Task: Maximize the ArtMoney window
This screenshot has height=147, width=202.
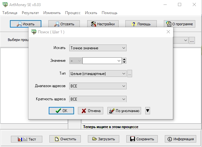Action: click(180, 4)
